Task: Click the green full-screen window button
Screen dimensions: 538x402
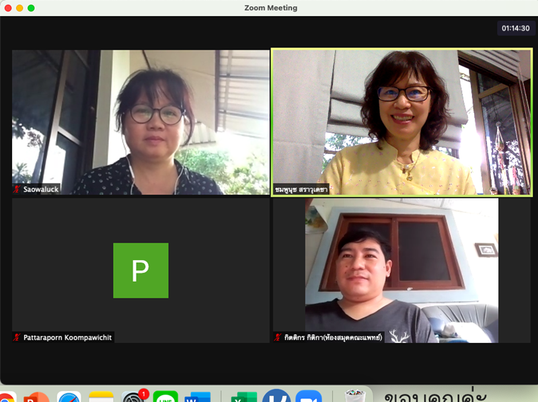Action: click(x=31, y=8)
